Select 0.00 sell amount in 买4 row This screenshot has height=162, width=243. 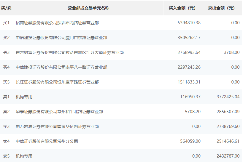click(x=235, y=67)
